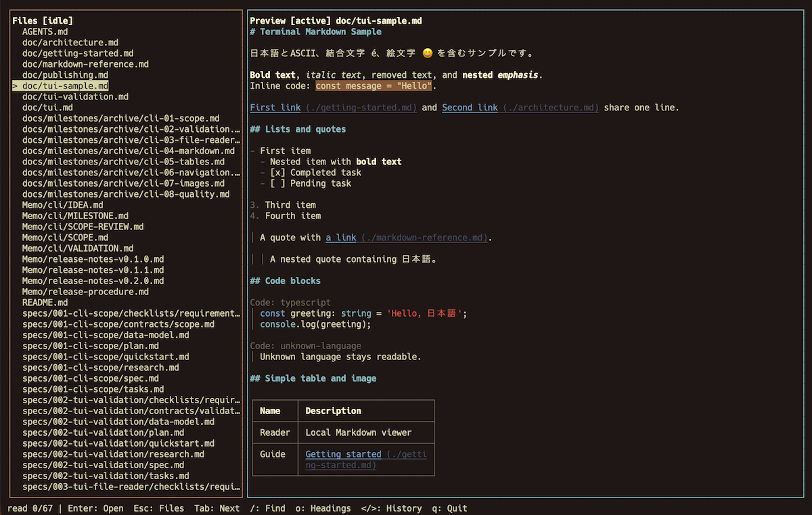Select cli-01-scope.md milestone archive file

pyautogui.click(x=121, y=118)
